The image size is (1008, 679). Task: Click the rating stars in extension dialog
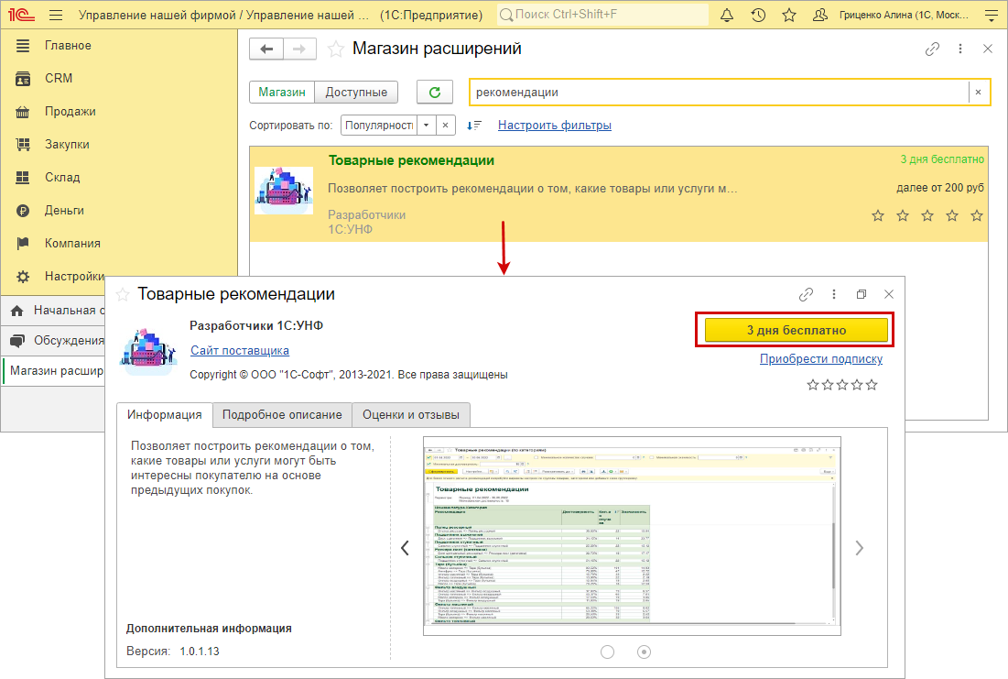842,385
